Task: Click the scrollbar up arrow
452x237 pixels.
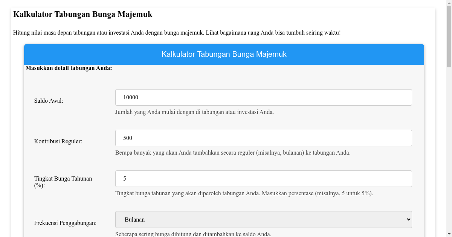Action: 449,3
